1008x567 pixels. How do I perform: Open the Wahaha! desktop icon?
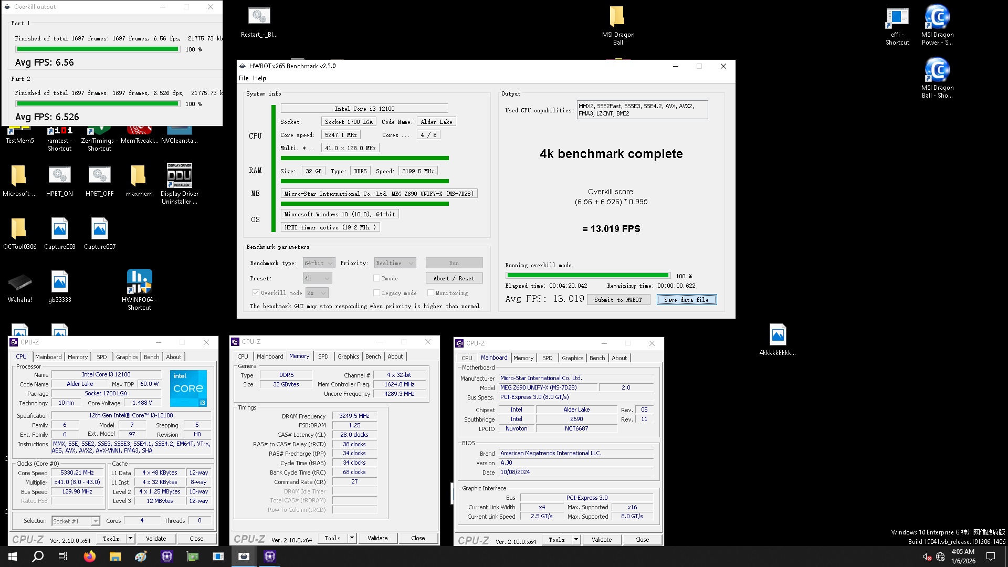pos(20,287)
